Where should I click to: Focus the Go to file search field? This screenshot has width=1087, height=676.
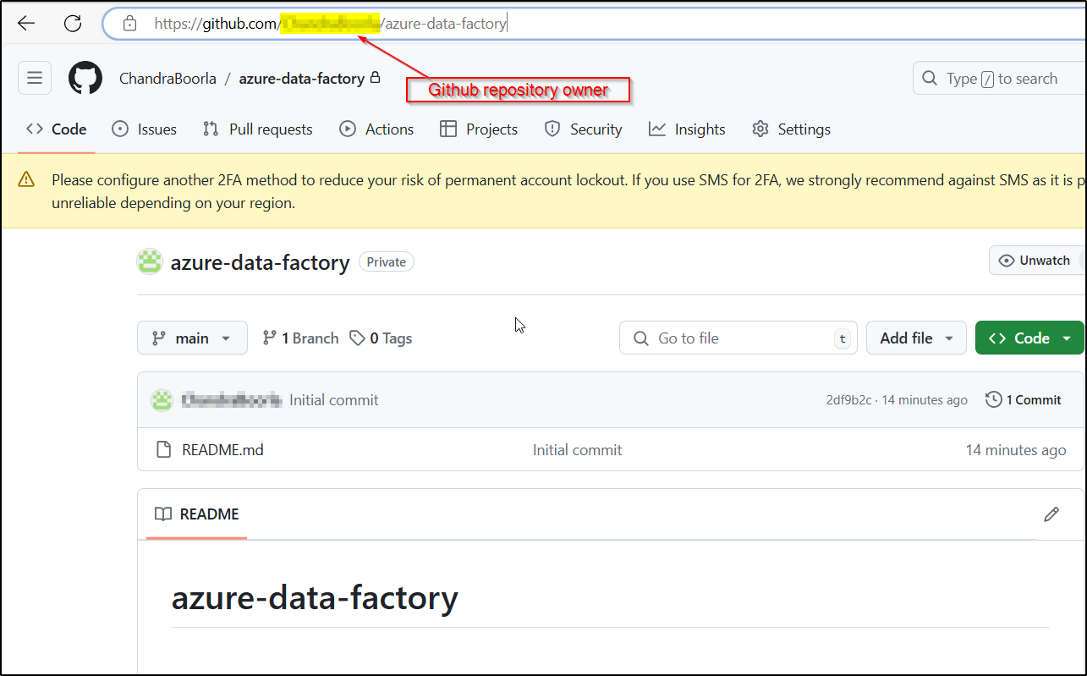pyautogui.click(x=738, y=338)
